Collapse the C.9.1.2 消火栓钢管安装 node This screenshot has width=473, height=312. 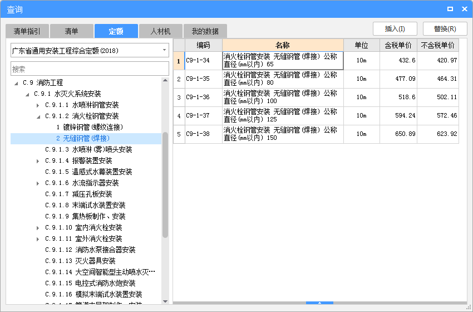(x=38, y=116)
